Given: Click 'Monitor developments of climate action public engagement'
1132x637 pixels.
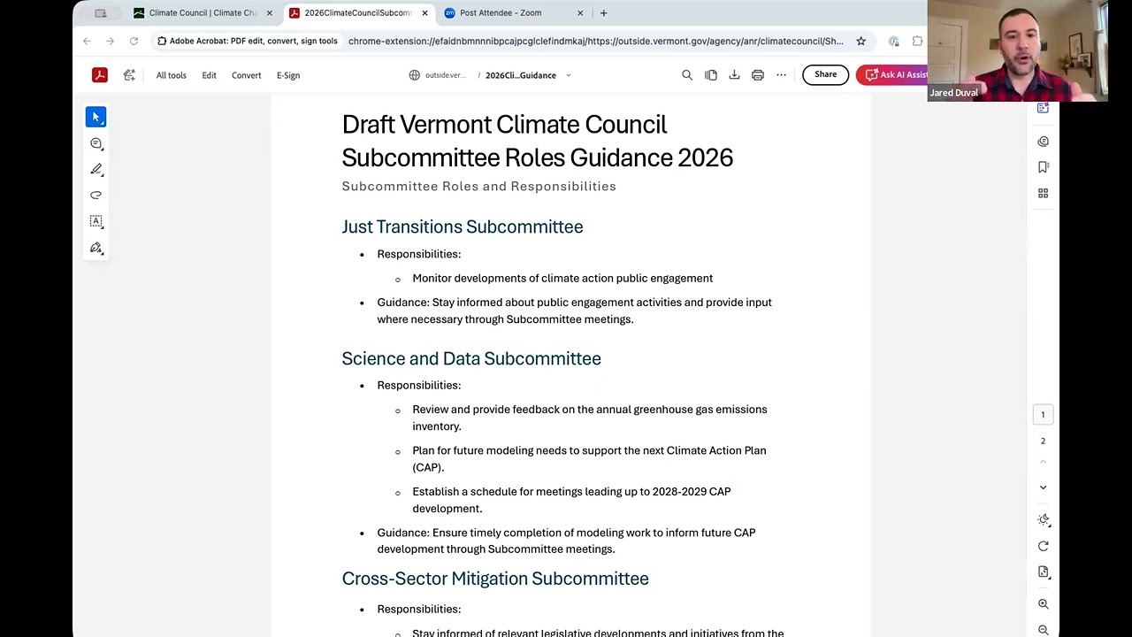Looking at the screenshot, I should tap(562, 278).
